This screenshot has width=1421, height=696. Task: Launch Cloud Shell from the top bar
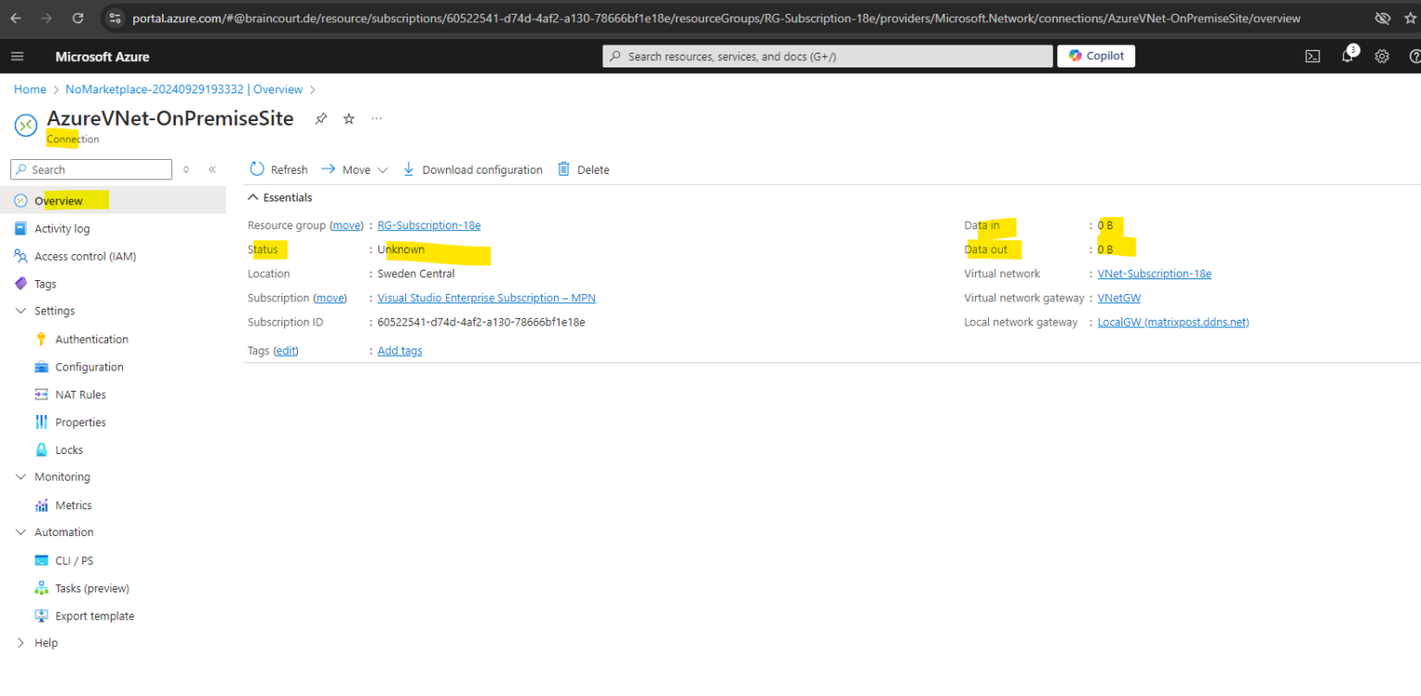tap(1312, 56)
